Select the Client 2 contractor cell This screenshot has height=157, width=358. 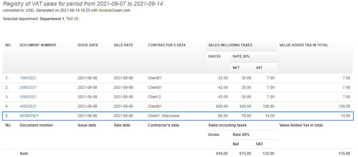(x=154, y=97)
